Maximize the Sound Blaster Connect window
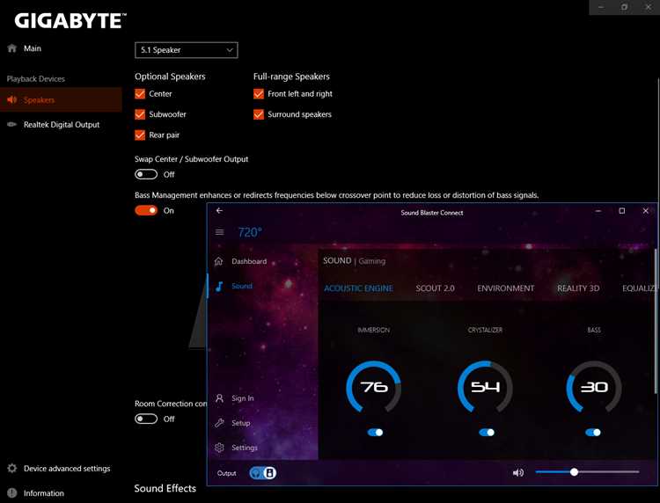The image size is (660, 503). pos(621,211)
